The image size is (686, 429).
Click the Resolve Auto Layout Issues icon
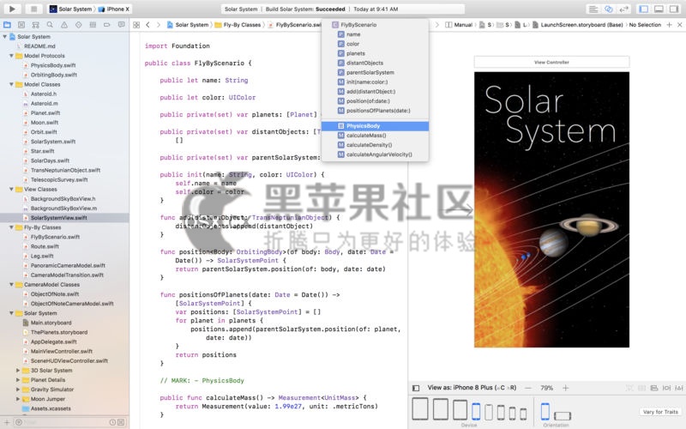(x=678, y=388)
